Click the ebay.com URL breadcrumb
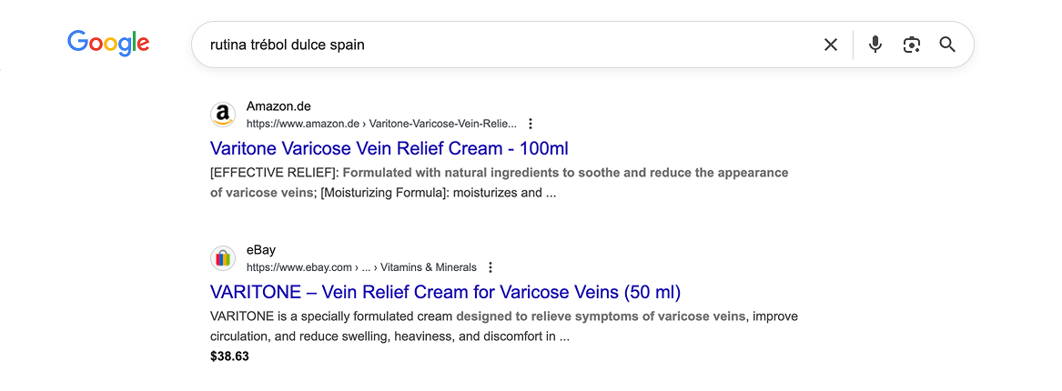 tap(298, 267)
